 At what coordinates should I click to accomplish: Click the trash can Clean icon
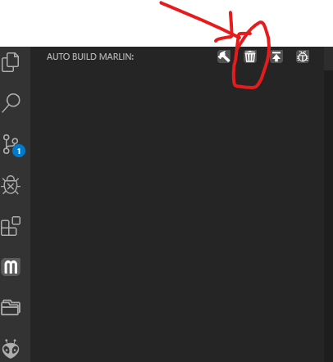coord(250,57)
